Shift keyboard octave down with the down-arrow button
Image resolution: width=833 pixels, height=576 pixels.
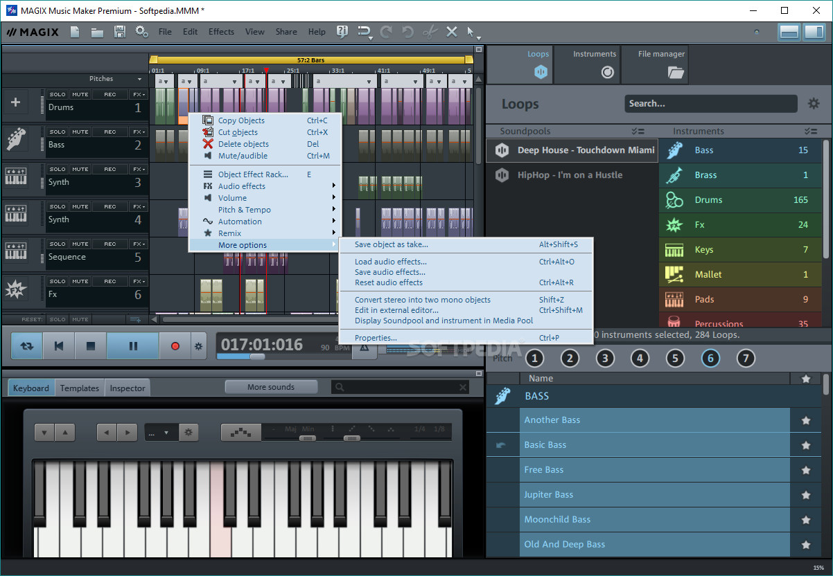click(x=44, y=433)
